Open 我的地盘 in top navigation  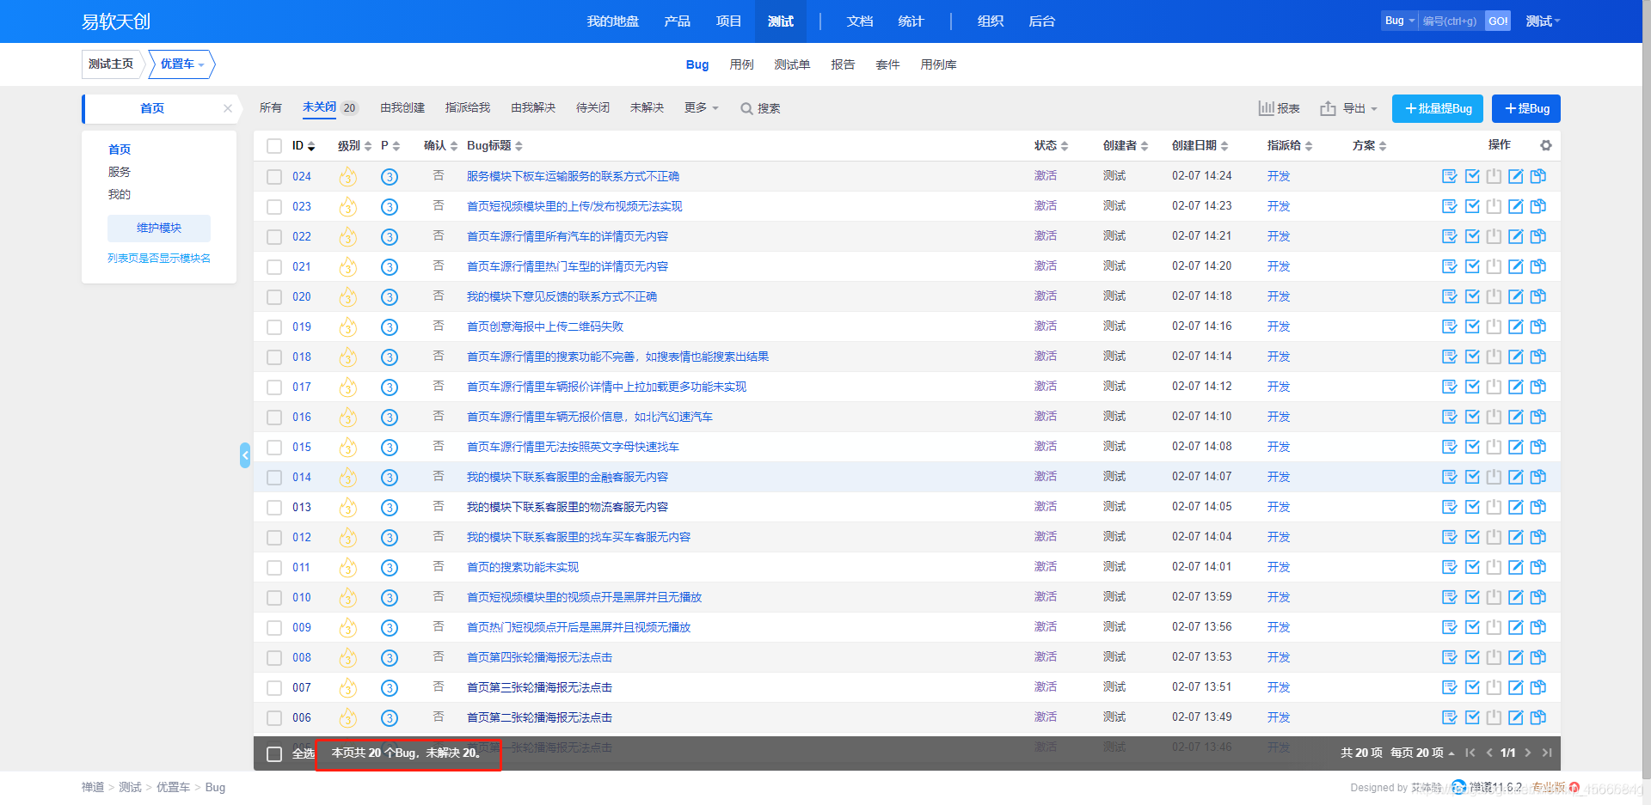tap(613, 21)
